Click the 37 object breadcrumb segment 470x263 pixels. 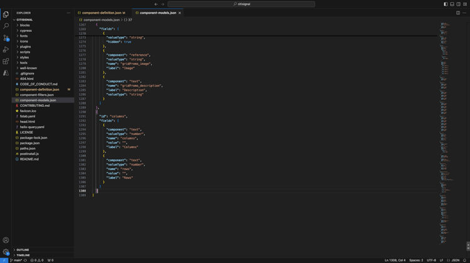[x=128, y=20]
